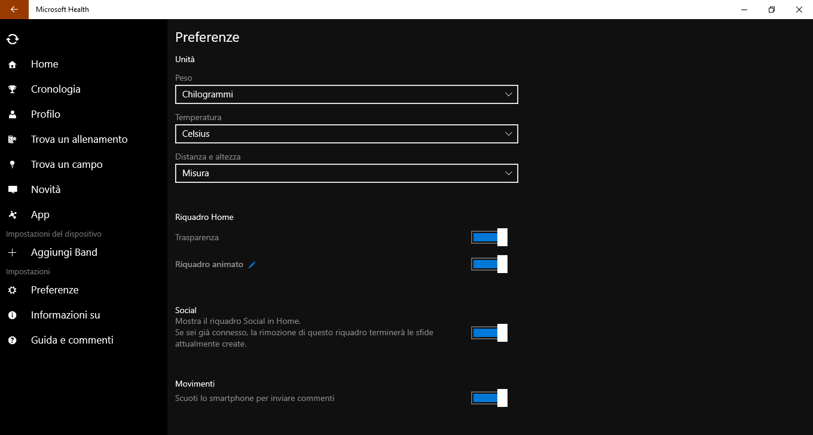This screenshot has width=813, height=435.
Task: Click the sync refresh icon
Action: pyautogui.click(x=13, y=39)
